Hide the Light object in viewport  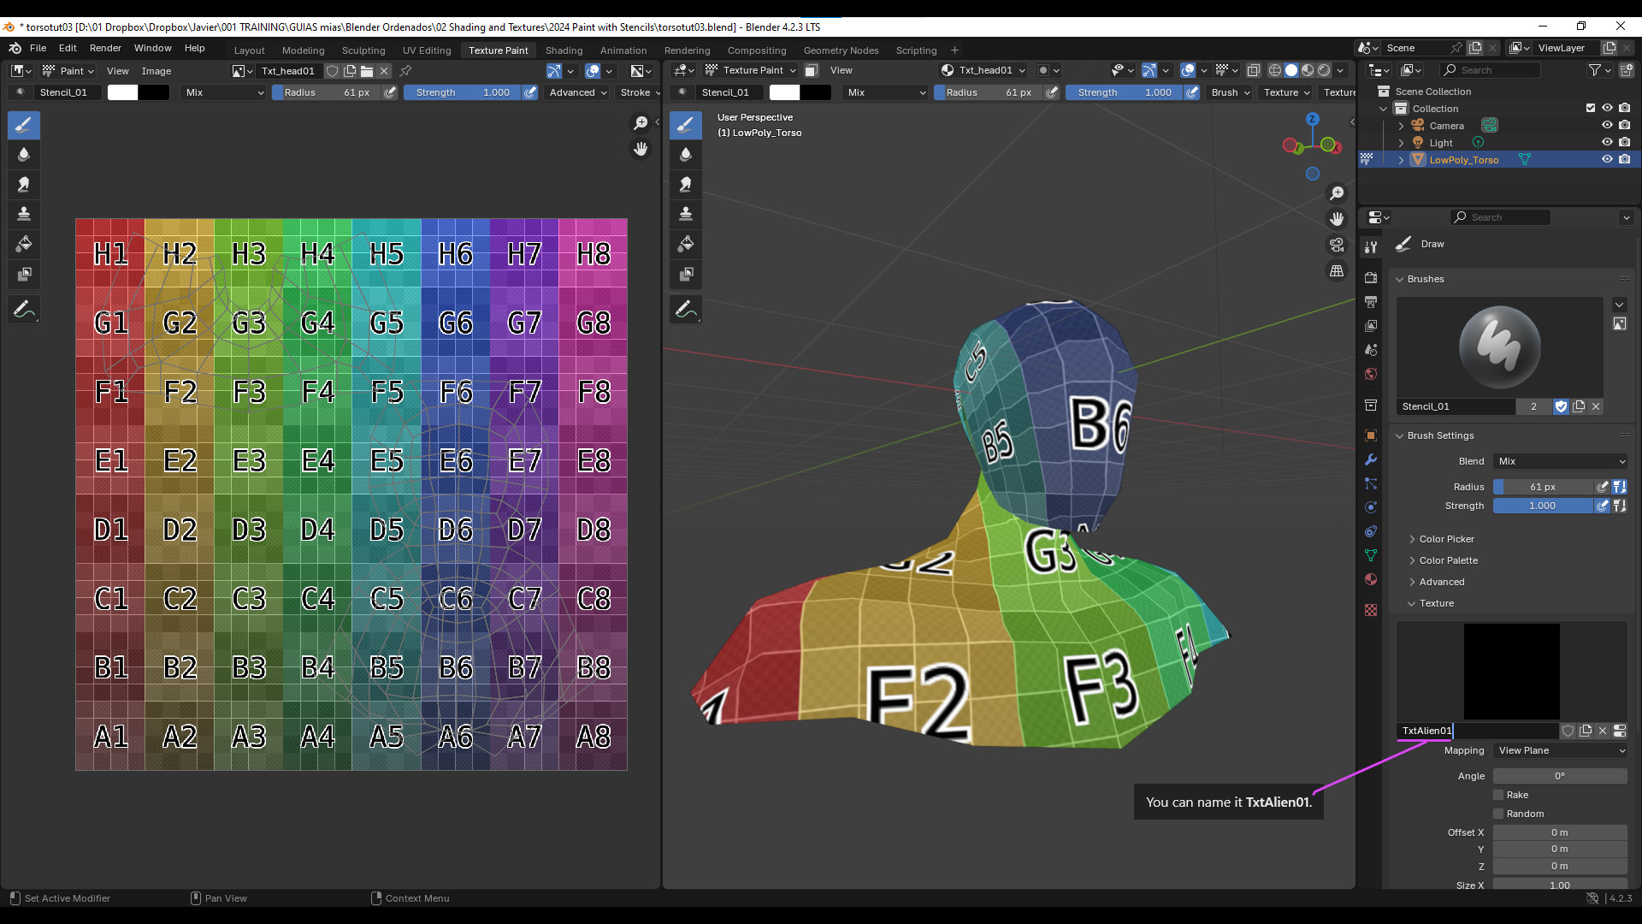1607,142
